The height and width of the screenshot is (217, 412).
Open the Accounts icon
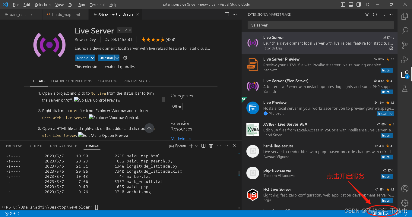pyautogui.click(x=405, y=189)
